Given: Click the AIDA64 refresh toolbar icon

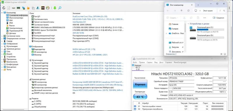Looking at the screenshot, I should point(4,8).
